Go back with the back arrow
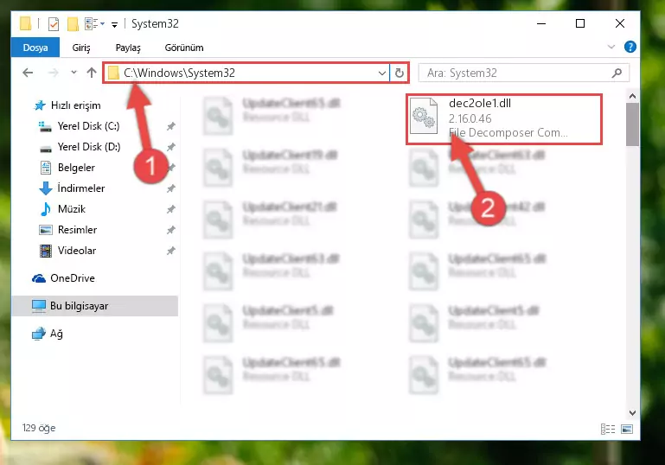The image size is (665, 465). 28,73
